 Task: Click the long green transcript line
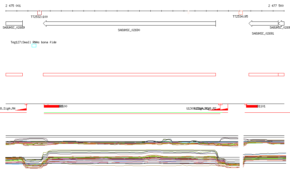click(133, 113)
